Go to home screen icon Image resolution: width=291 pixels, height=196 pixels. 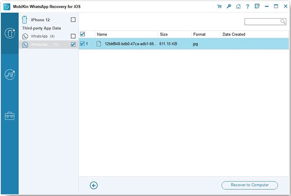238,6
